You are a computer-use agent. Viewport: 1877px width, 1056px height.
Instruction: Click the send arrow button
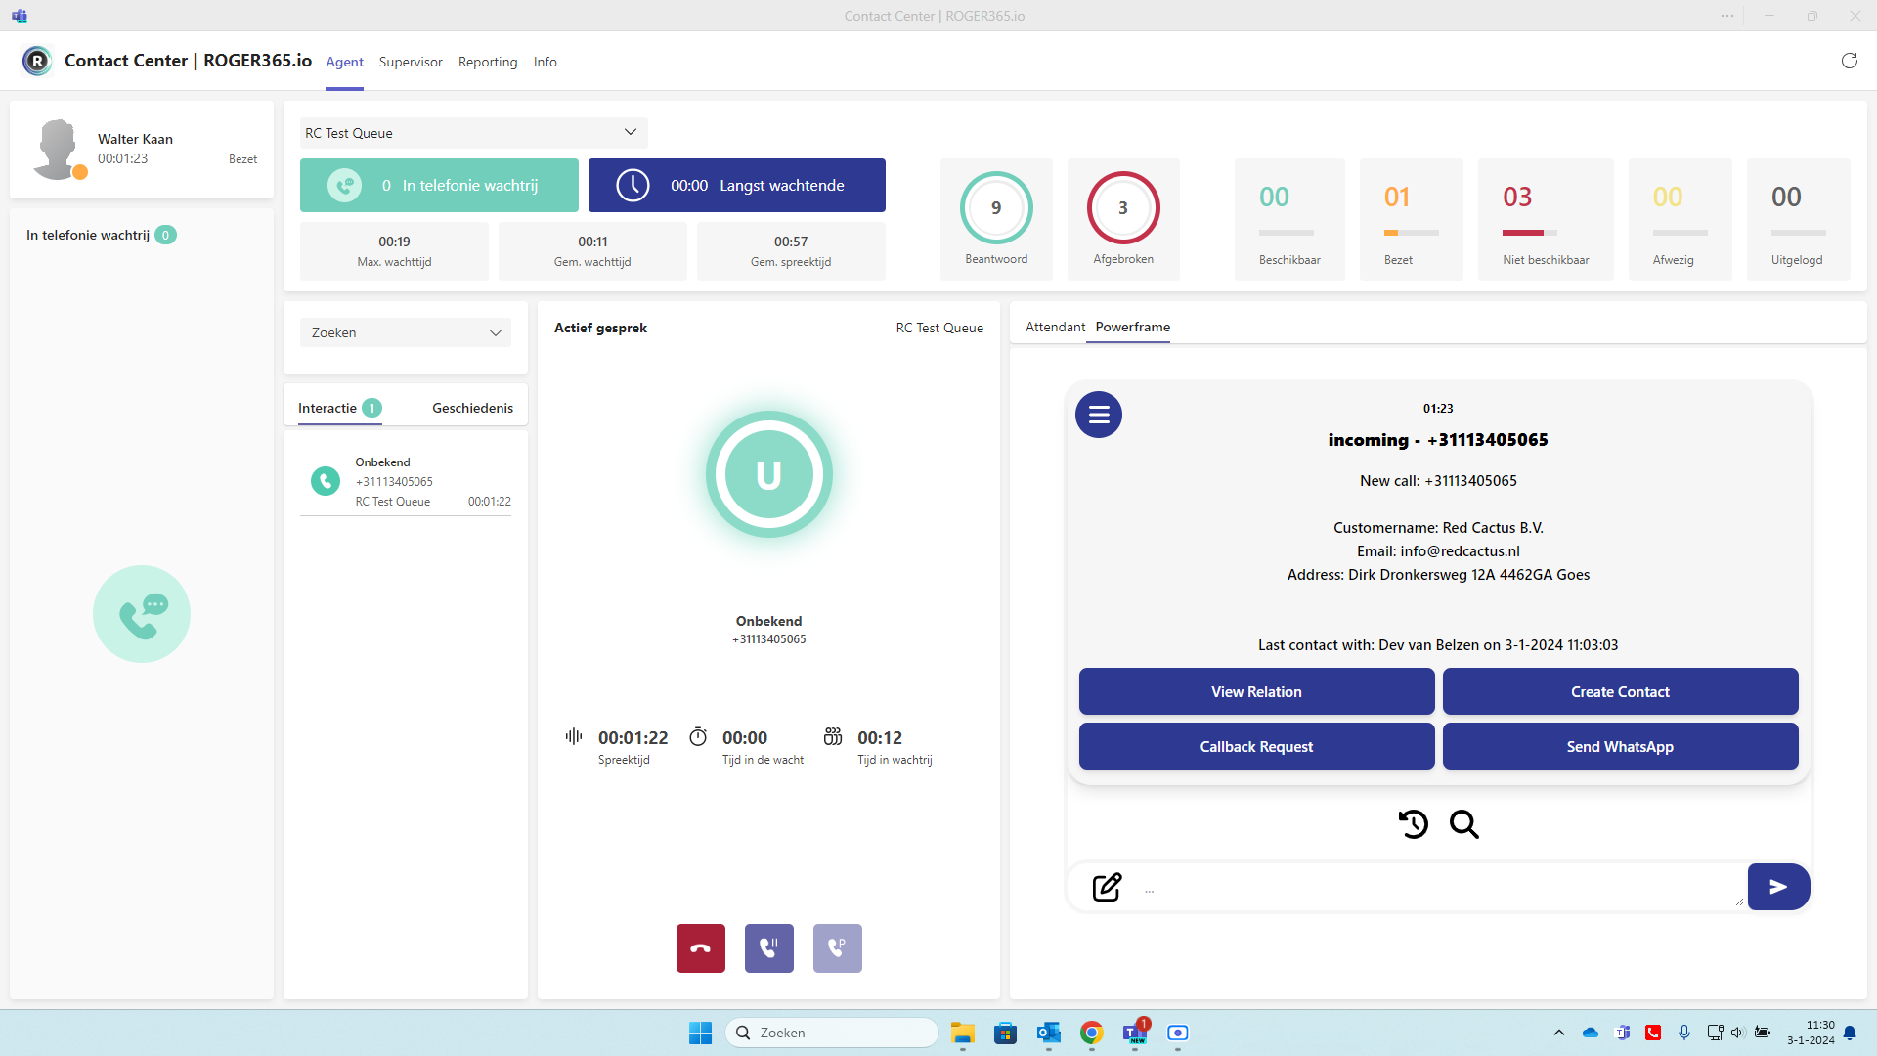tap(1777, 887)
